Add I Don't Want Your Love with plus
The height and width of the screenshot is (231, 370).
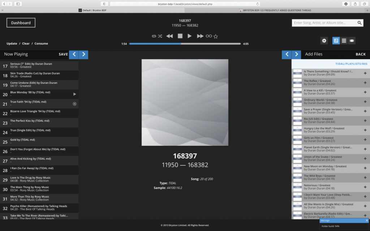[x=365, y=196]
